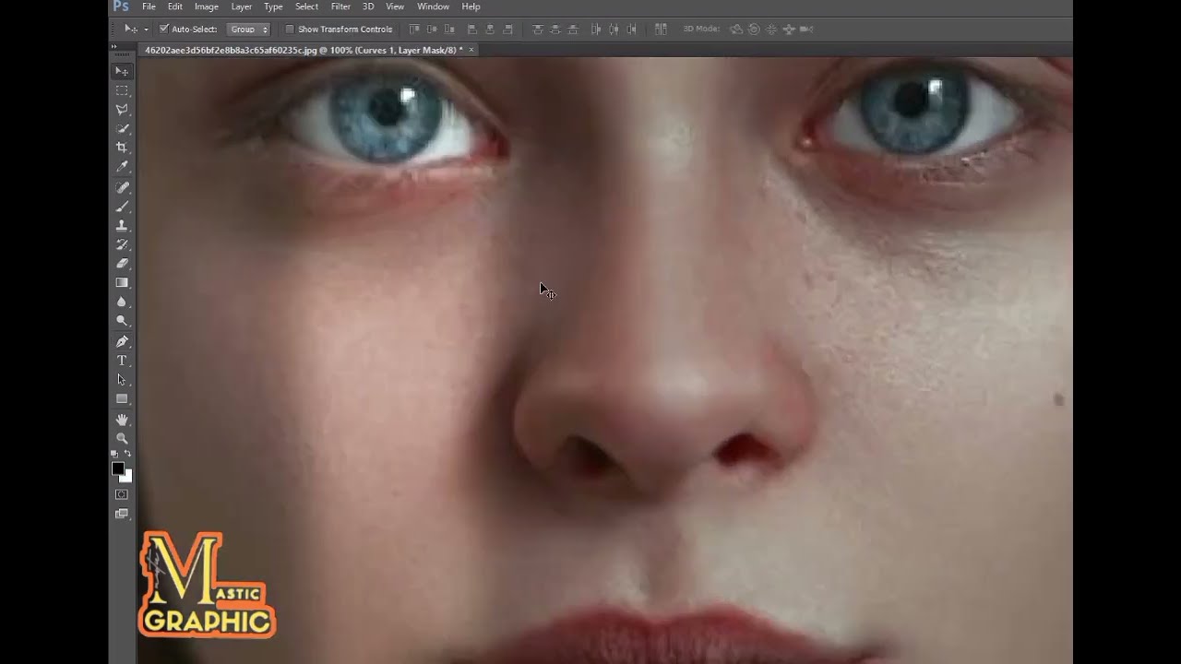Click the Auto-Align Layers button
Image resolution: width=1181 pixels, height=664 pixels.
point(661,30)
